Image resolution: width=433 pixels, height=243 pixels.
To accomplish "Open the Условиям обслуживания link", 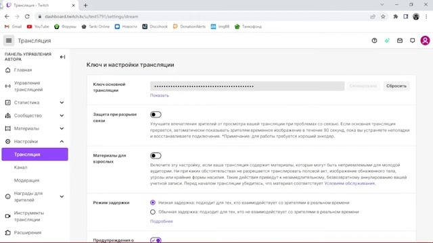I will 349,183.
